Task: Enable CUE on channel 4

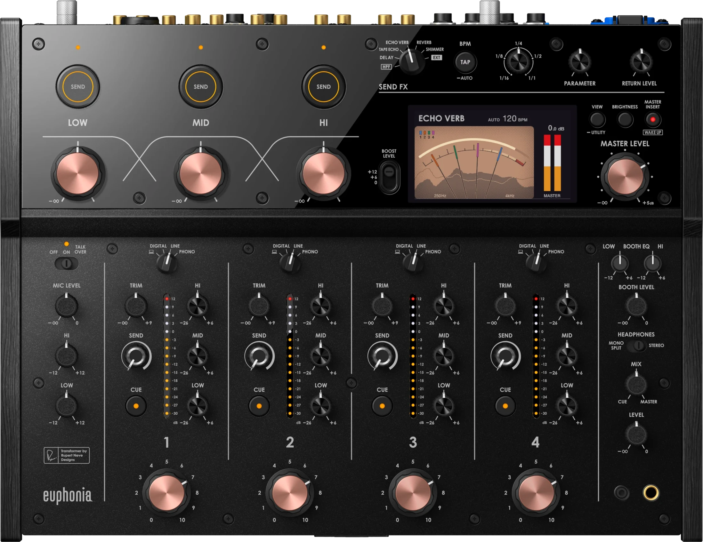Action: click(505, 406)
